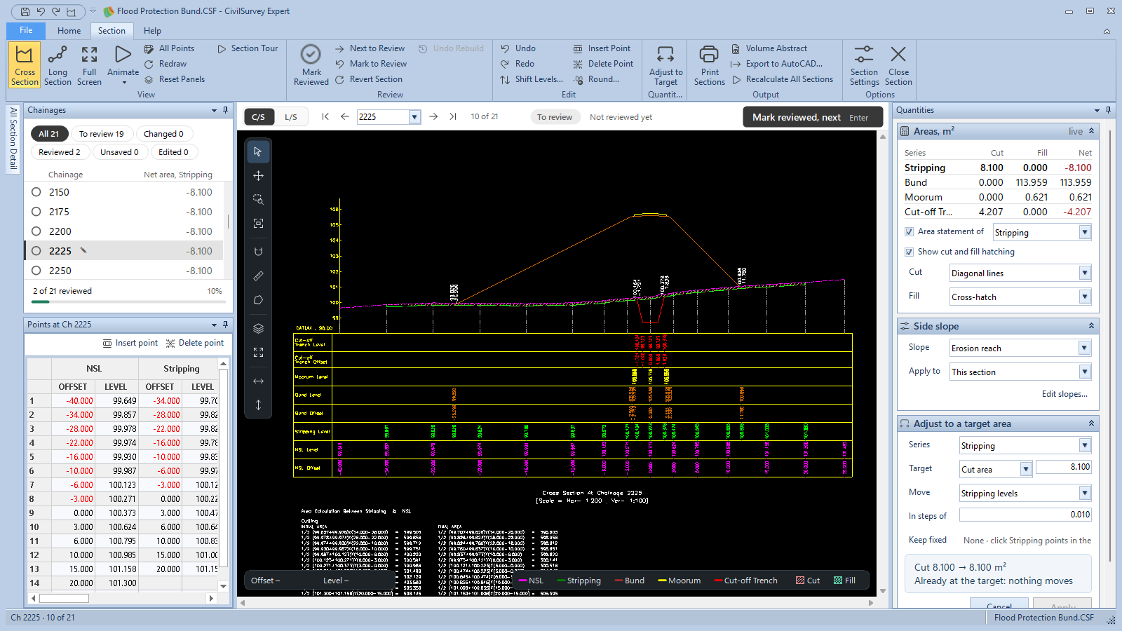The width and height of the screenshot is (1122, 631).
Task: Click the vertical stretch arrow tool
Action: (x=258, y=405)
